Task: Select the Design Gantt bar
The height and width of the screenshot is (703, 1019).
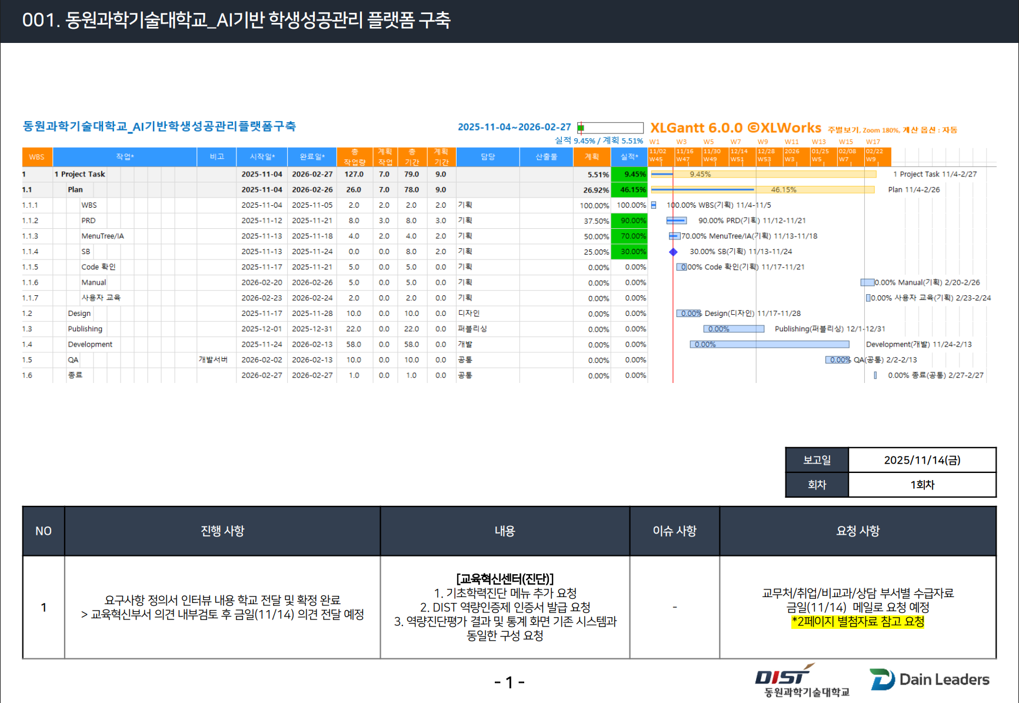Action: point(688,314)
